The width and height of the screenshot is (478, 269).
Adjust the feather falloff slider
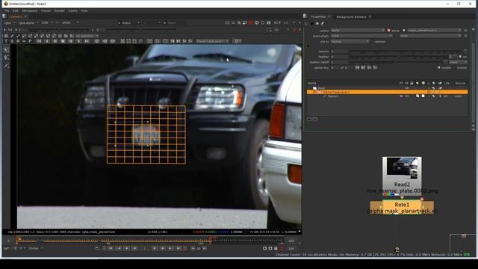coord(397,62)
